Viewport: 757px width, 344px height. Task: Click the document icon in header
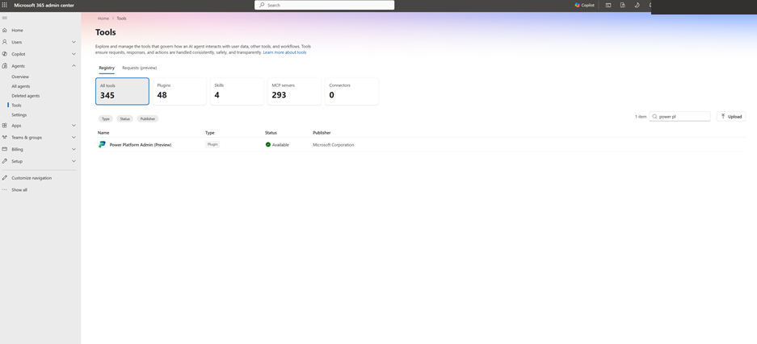point(623,6)
